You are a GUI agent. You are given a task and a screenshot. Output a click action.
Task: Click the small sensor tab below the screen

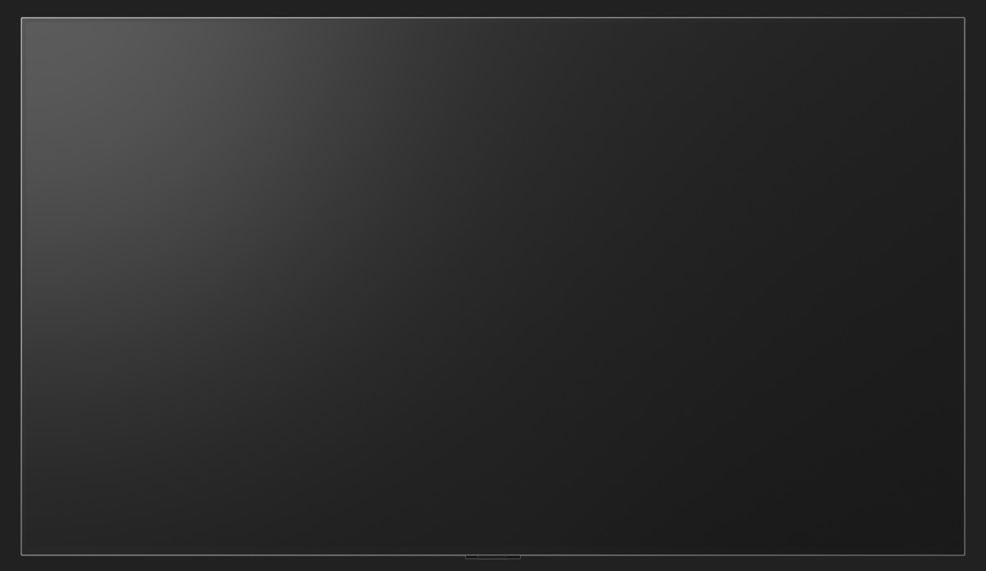coord(493,557)
